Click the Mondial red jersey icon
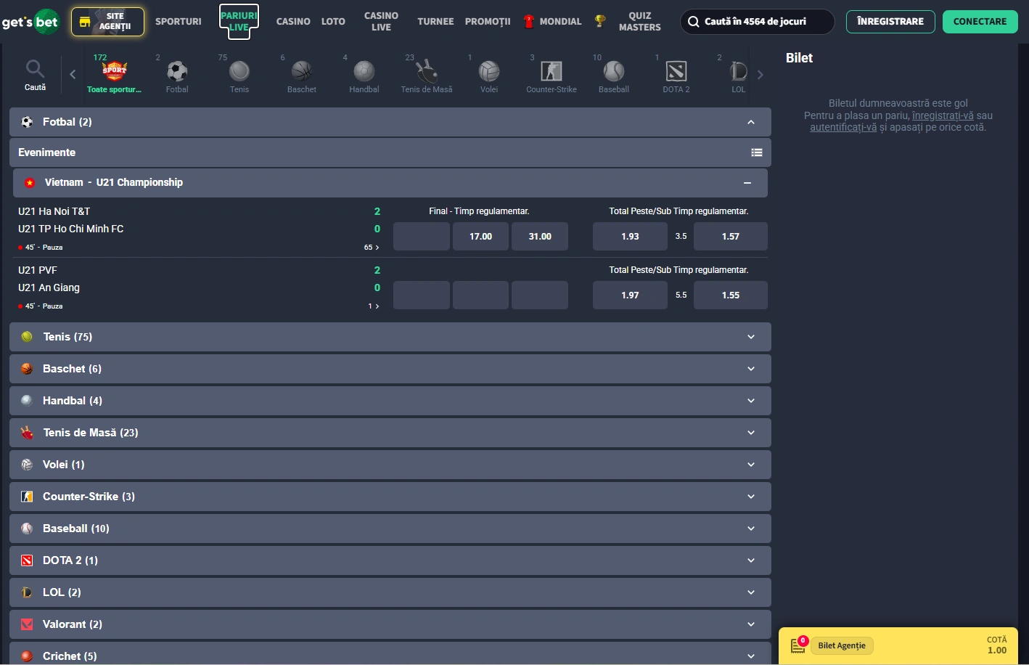Screen dimensions: 1029x665 point(528,21)
